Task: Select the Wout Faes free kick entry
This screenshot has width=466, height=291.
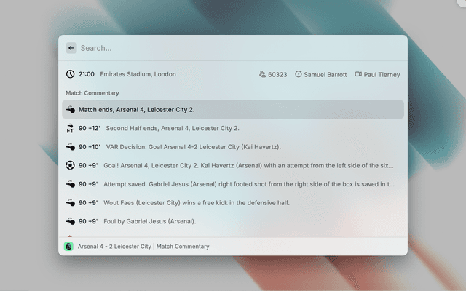Action: pyautogui.click(x=197, y=202)
